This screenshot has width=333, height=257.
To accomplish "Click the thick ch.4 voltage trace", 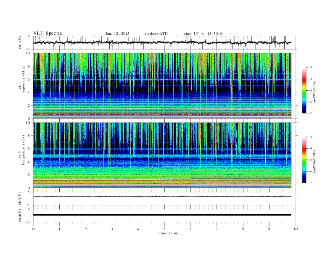I will [162, 215].
